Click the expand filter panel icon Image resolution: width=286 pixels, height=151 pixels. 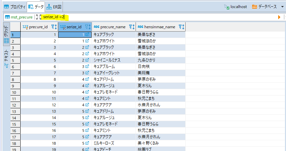coord(39,17)
